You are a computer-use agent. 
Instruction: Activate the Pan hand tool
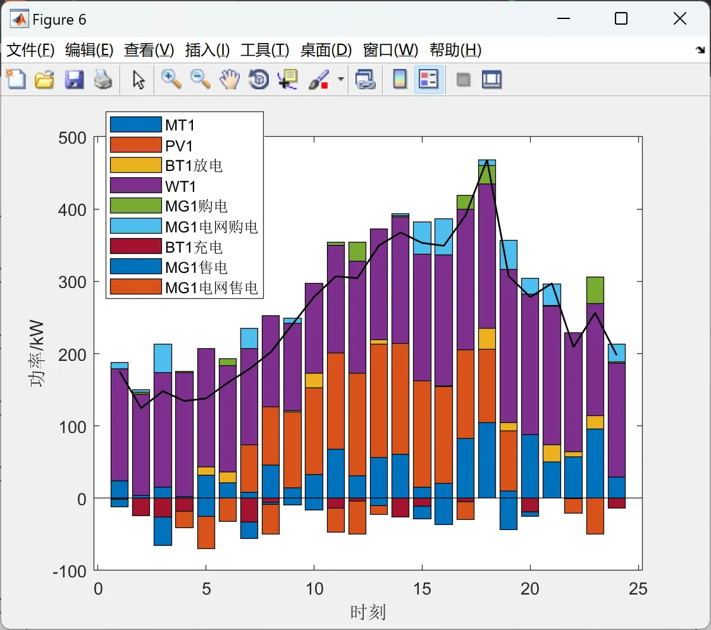[230, 79]
